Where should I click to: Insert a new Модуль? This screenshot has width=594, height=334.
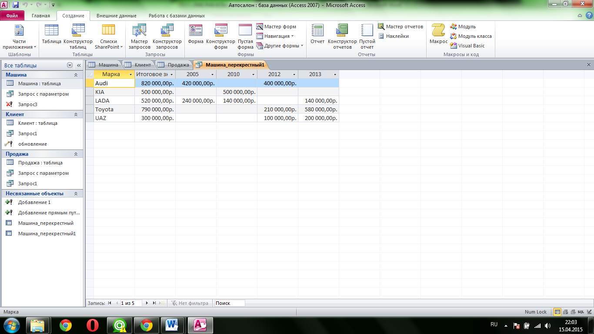[463, 27]
